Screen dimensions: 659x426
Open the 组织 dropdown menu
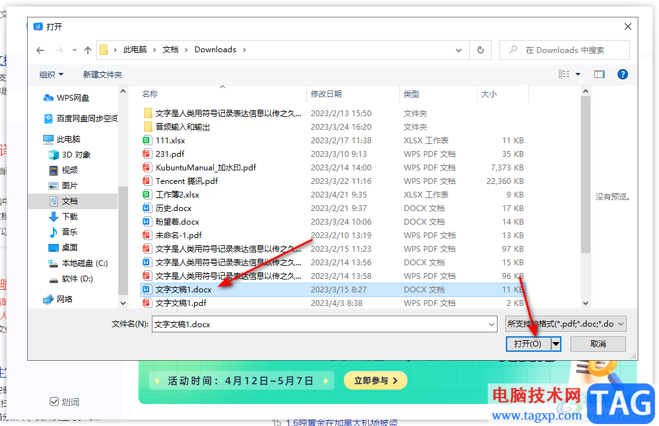coord(51,74)
